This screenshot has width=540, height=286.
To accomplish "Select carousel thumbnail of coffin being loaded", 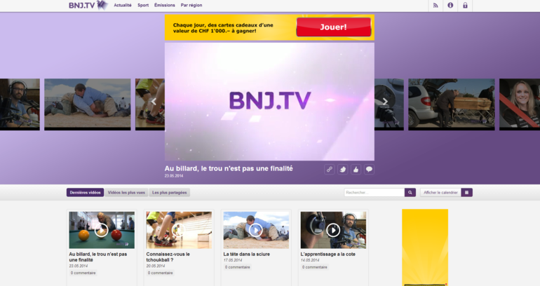I will [452, 104].
